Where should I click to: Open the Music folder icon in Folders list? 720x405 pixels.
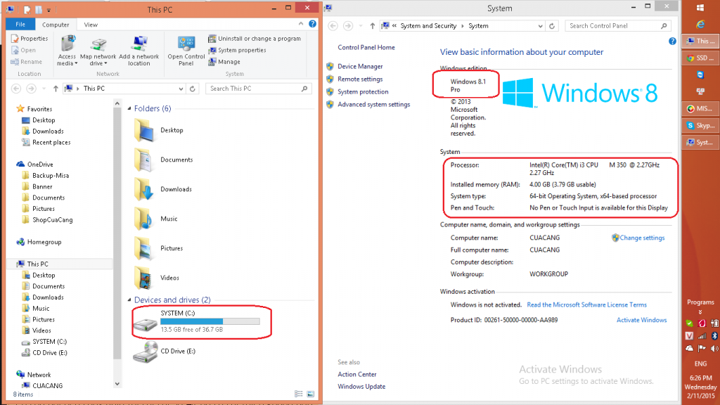coord(143,219)
